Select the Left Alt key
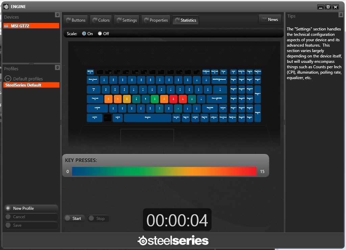346x250 pixels. coord(118,118)
